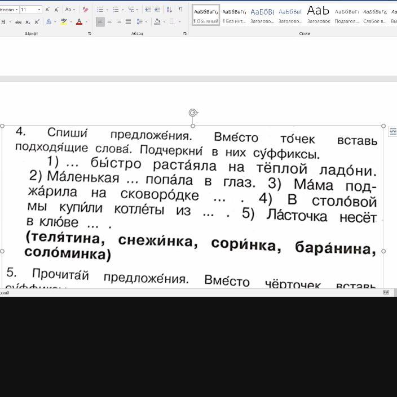Screen dimensions: 397x397
Task: Apply paragraph shading with paint bucket
Action: [x=157, y=22]
